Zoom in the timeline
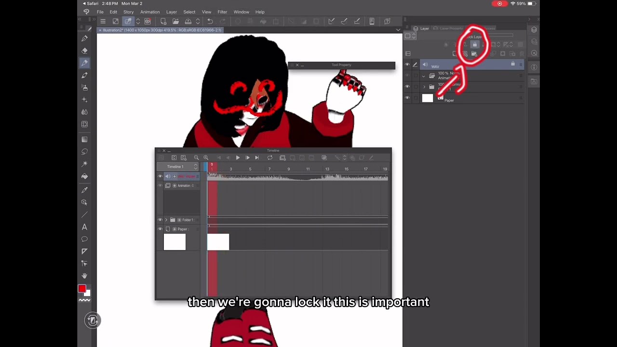 [x=206, y=158]
